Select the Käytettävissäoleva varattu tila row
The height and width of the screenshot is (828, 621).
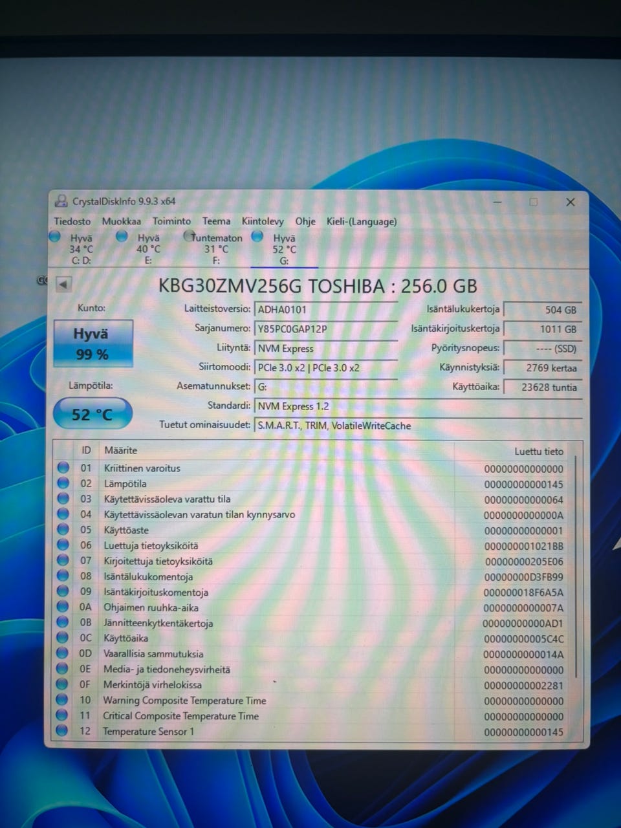point(313,499)
